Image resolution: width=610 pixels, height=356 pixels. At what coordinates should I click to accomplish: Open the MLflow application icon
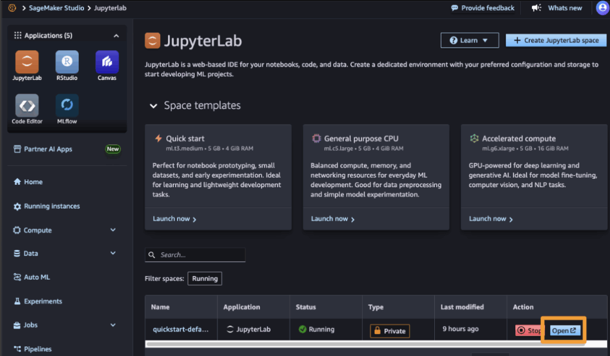(67, 106)
